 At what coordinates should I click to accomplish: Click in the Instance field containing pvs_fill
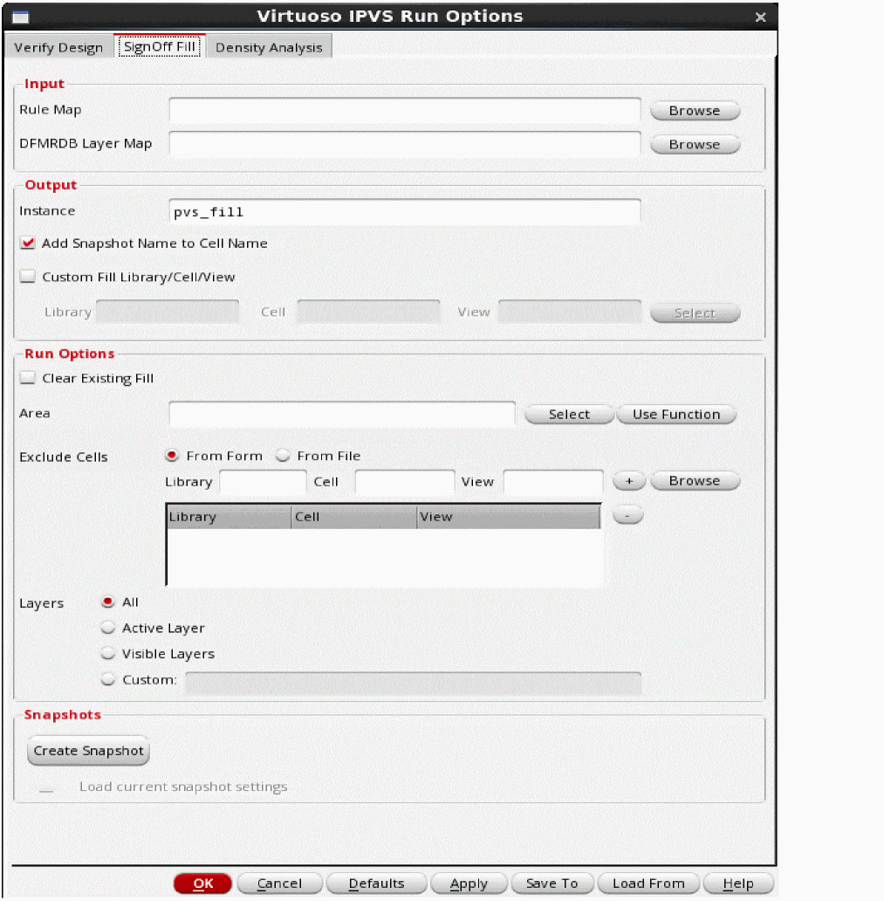coord(405,211)
